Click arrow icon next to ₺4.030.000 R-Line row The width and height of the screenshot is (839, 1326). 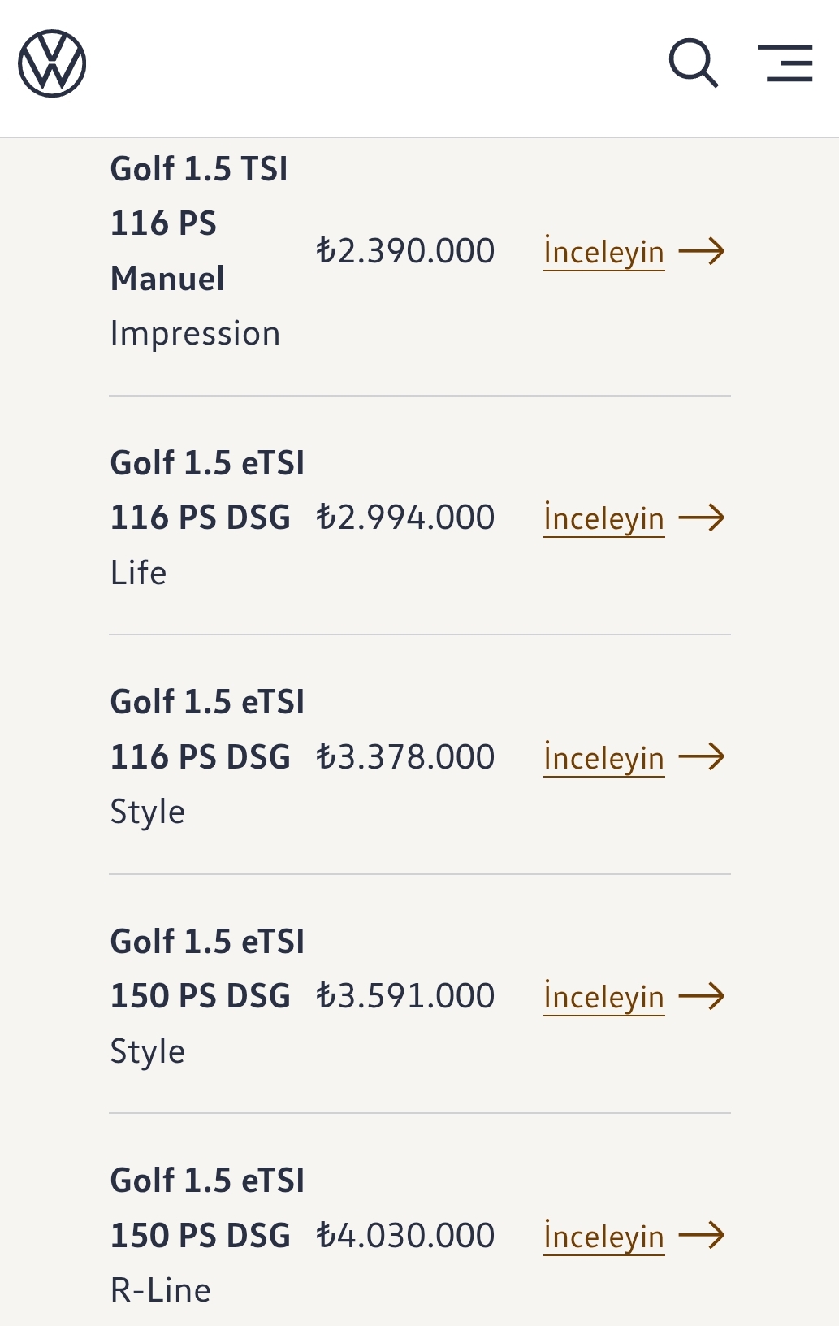coord(702,1235)
